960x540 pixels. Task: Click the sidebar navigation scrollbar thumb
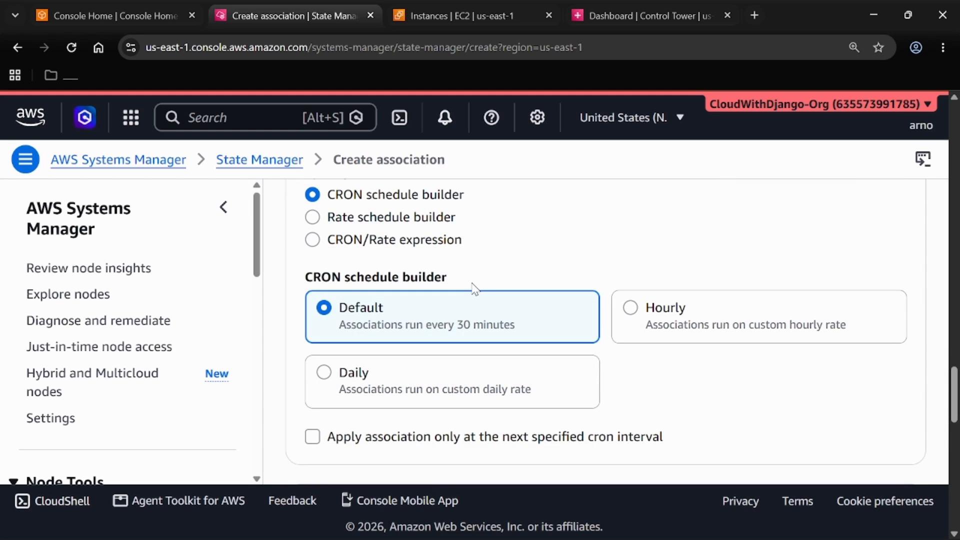(x=256, y=234)
